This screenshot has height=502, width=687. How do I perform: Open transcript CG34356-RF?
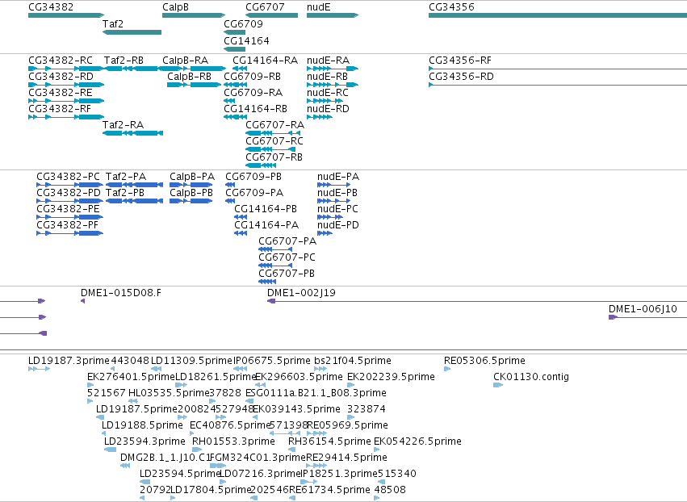pos(460,61)
